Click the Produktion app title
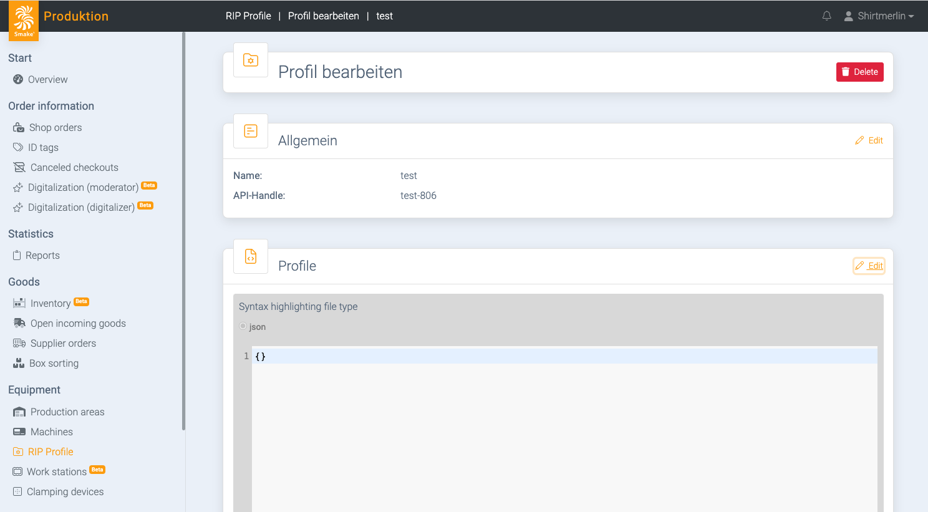 [76, 16]
